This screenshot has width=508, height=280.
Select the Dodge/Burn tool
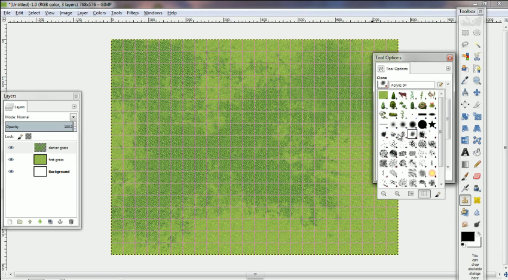477,224
